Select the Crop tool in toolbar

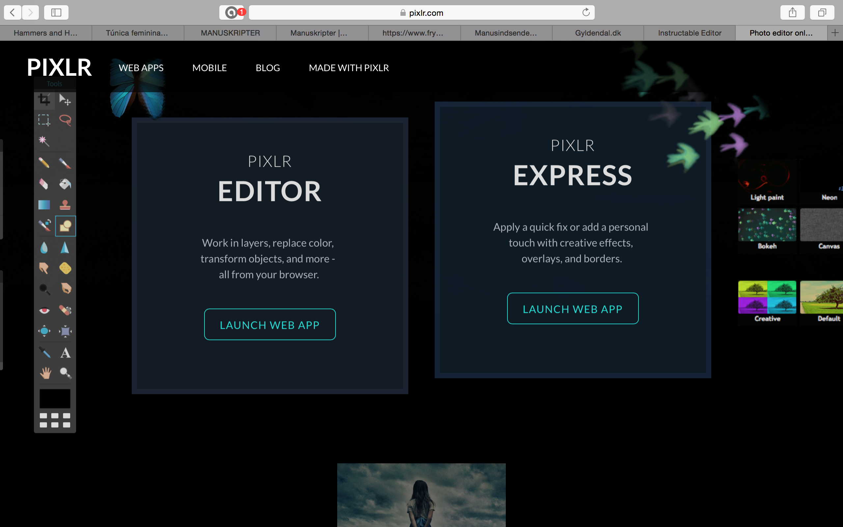(x=44, y=99)
